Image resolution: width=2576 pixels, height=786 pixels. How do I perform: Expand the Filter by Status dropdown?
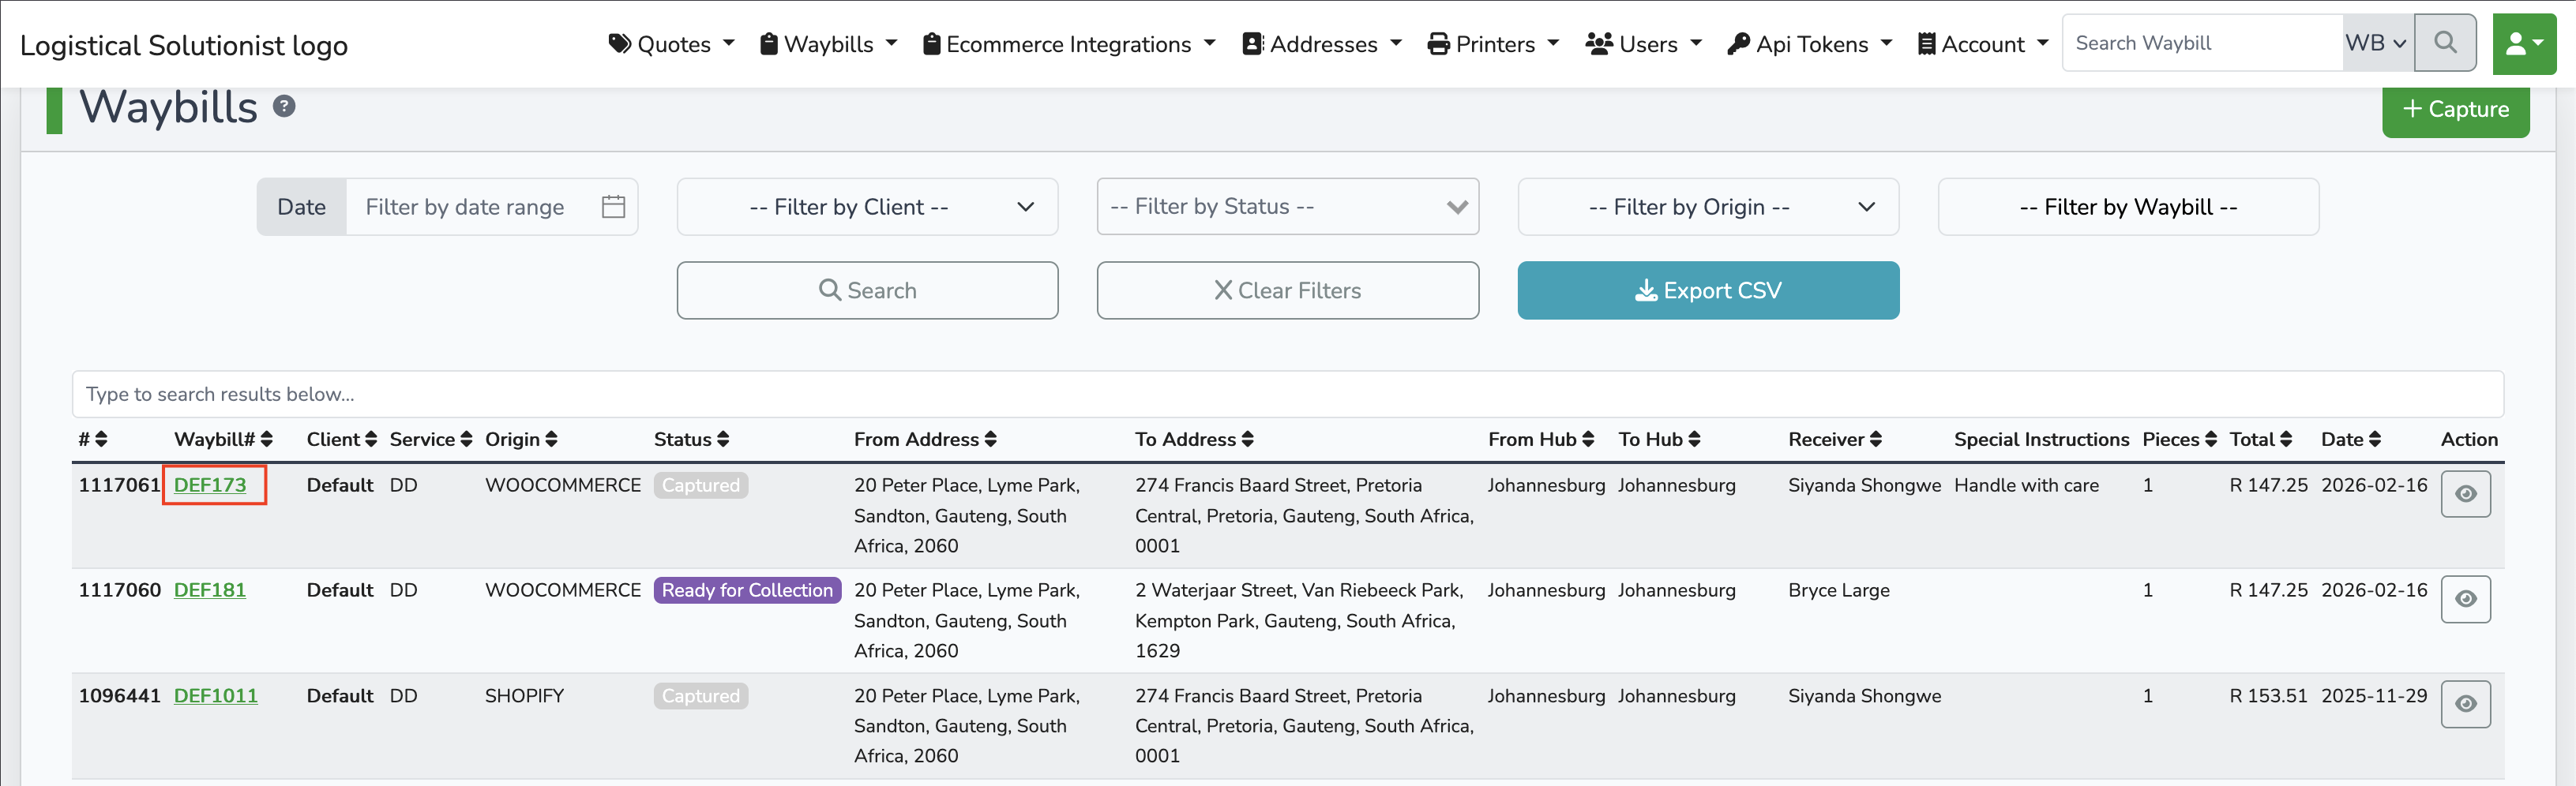[1288, 206]
